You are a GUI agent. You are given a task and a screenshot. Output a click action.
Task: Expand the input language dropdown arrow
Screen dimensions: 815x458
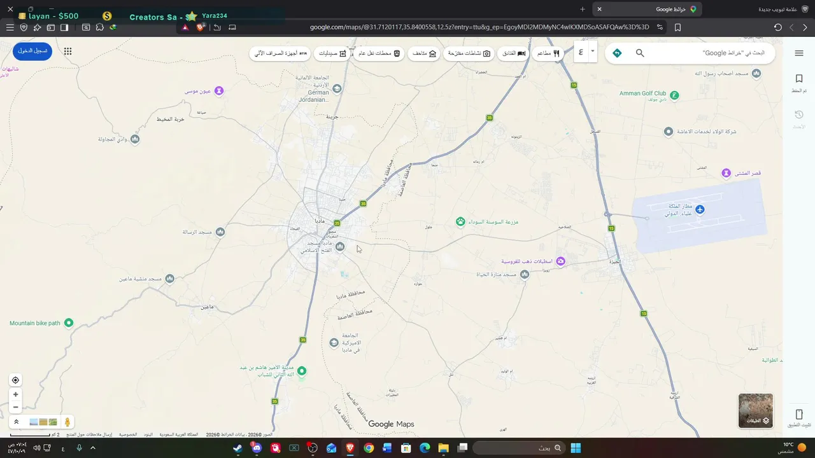(x=592, y=51)
